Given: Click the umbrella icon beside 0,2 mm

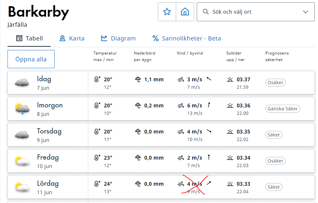Looking at the screenshot, I should (138, 105).
